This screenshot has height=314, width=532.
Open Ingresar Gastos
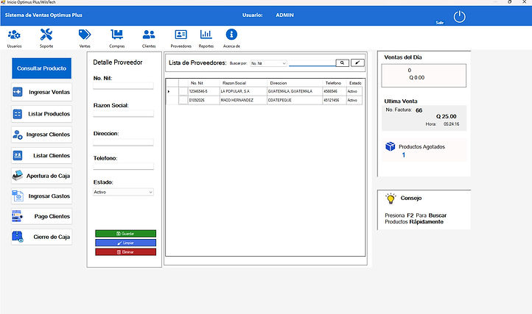(42, 196)
